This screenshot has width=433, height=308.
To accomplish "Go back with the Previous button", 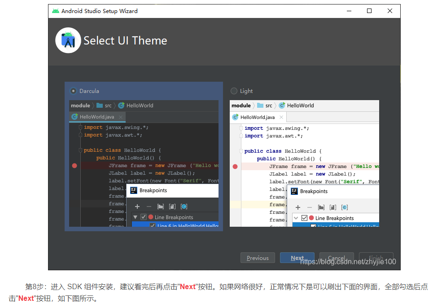I will tap(258, 258).
